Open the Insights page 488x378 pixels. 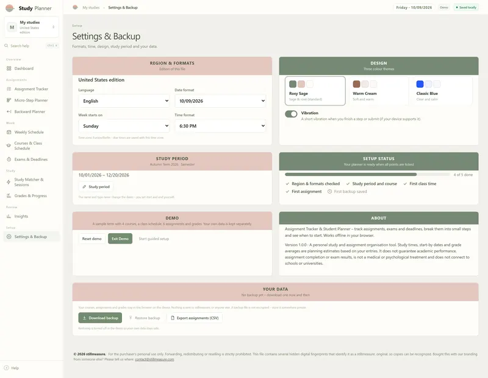(31, 216)
